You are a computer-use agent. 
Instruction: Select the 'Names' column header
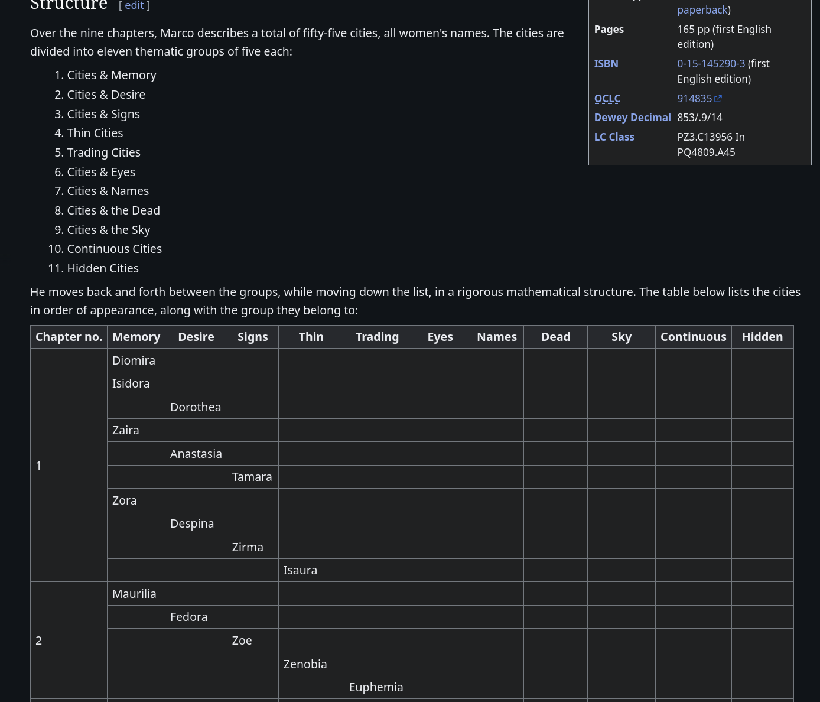click(497, 337)
